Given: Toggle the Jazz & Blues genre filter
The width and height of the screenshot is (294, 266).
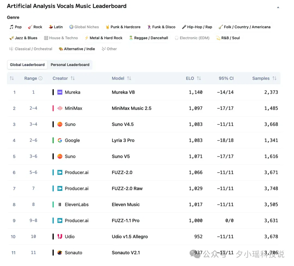Looking at the screenshot, I should pos(23,38).
